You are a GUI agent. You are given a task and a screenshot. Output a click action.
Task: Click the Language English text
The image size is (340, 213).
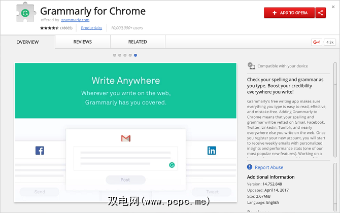pyautogui.click(x=263, y=202)
